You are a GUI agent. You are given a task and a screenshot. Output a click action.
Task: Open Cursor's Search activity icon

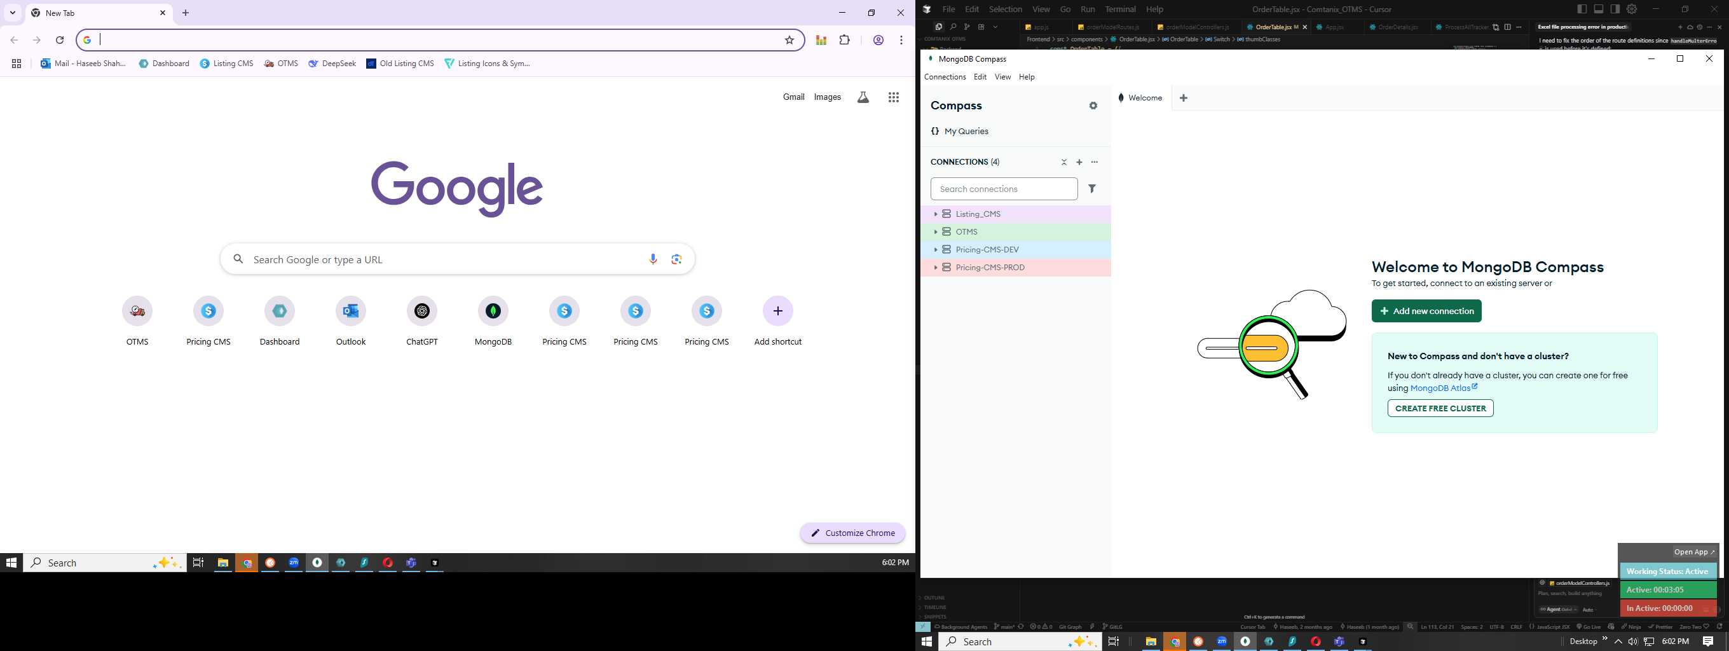tap(953, 27)
